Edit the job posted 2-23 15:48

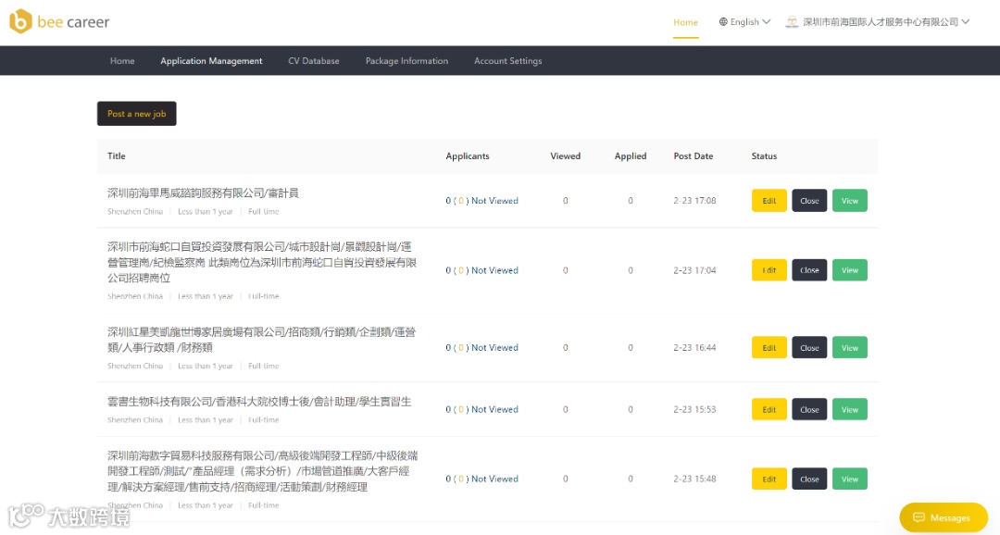(769, 479)
